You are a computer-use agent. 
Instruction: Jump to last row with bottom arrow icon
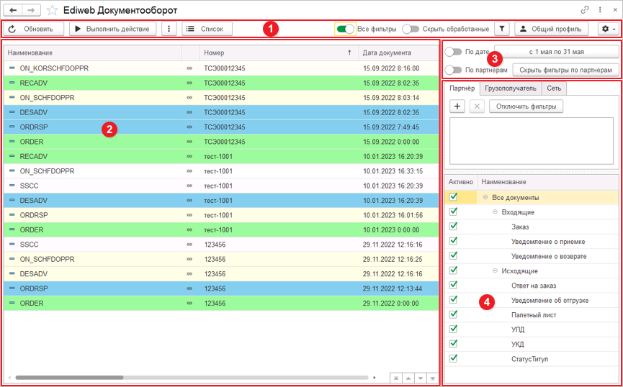pyautogui.click(x=432, y=378)
